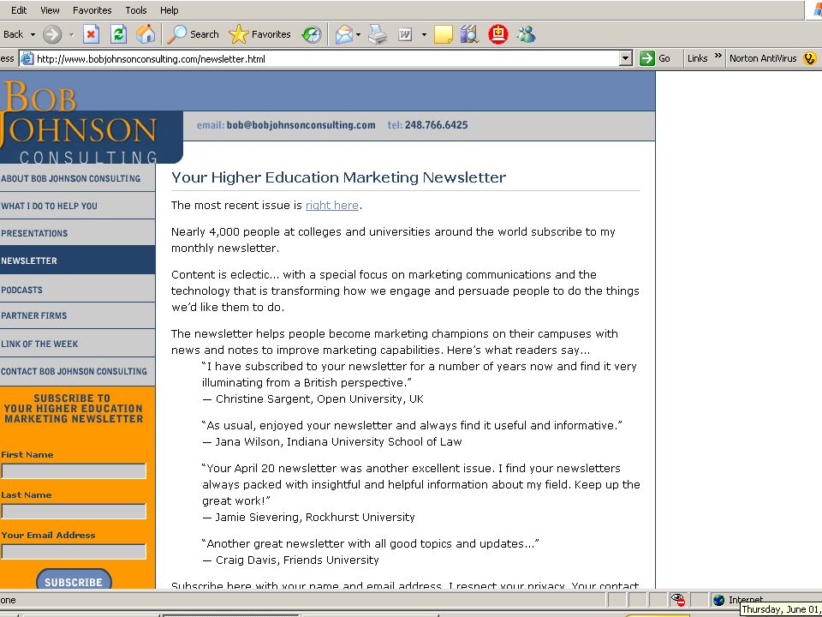Image resolution: width=822 pixels, height=617 pixels.
Task: Click the red download icon in the toolbar
Action: [498, 34]
